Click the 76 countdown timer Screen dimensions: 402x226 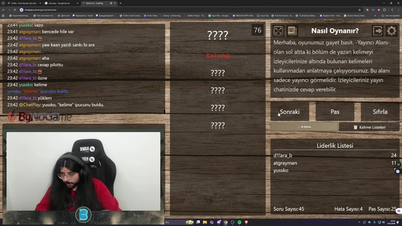pyautogui.click(x=258, y=30)
